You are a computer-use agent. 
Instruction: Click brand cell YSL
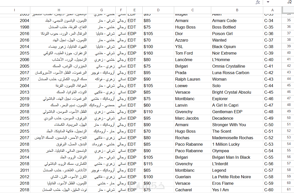coord(193,47)
